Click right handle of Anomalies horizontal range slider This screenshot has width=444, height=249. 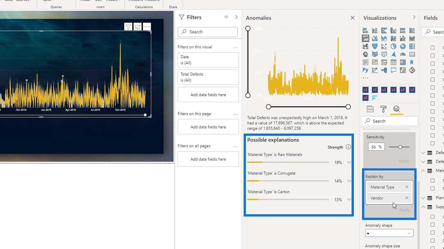pyautogui.click(x=348, y=107)
